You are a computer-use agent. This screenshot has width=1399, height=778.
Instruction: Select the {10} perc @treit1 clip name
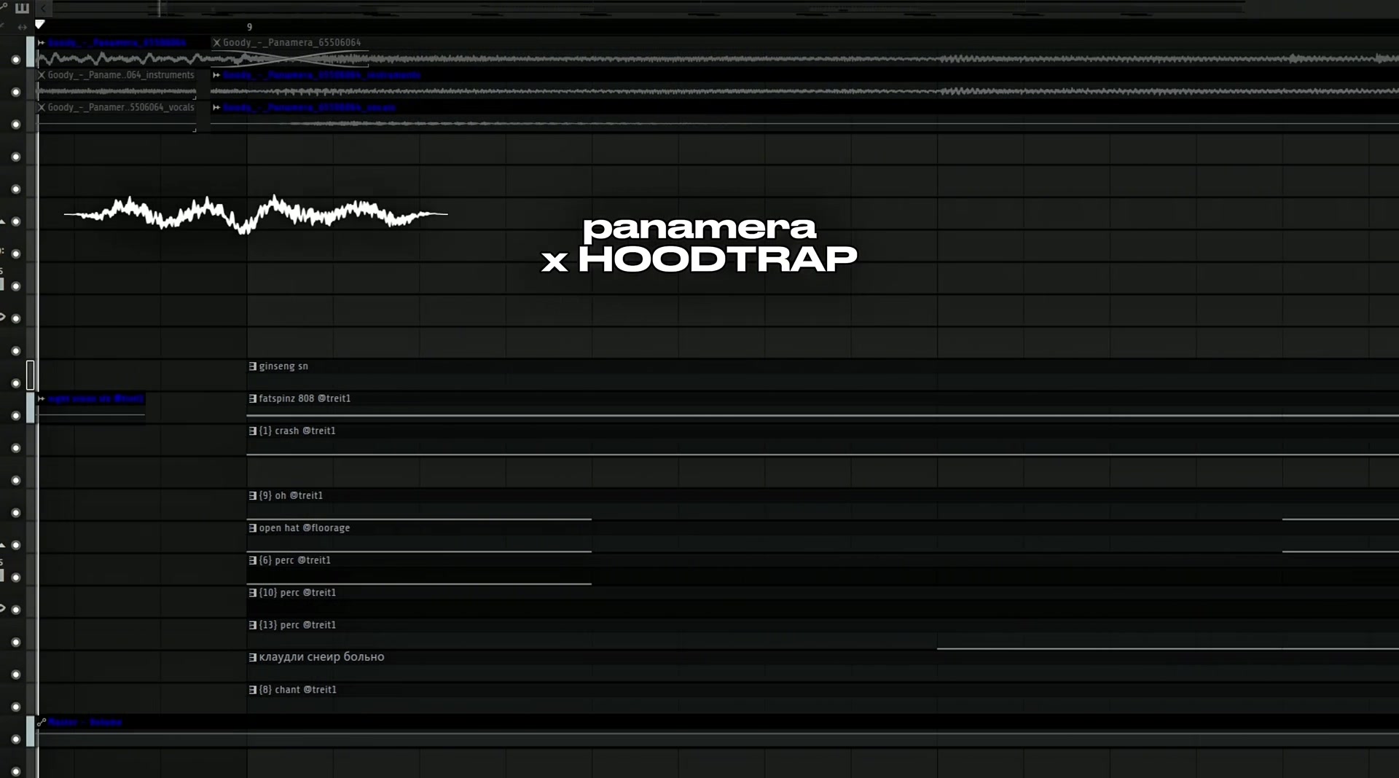pyautogui.click(x=297, y=593)
